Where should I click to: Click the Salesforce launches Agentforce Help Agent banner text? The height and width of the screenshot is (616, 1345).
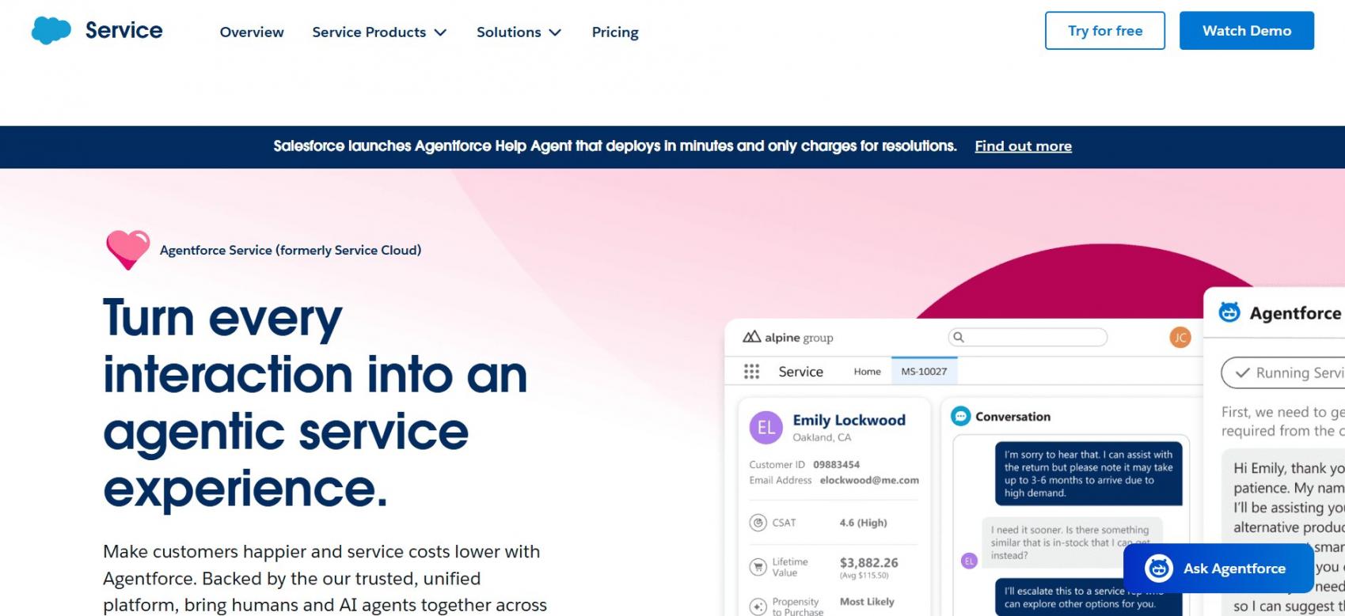pyautogui.click(x=614, y=146)
